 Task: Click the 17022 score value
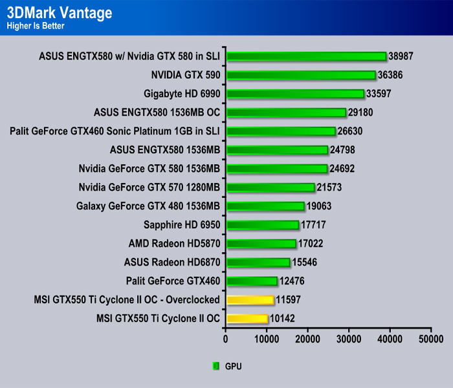click(x=311, y=243)
